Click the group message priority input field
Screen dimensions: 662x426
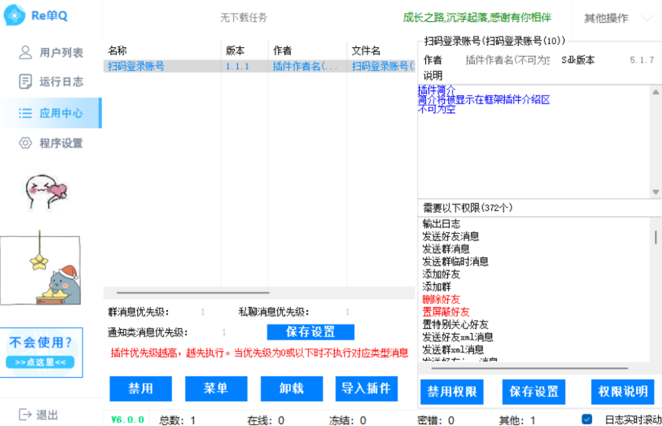pos(202,312)
